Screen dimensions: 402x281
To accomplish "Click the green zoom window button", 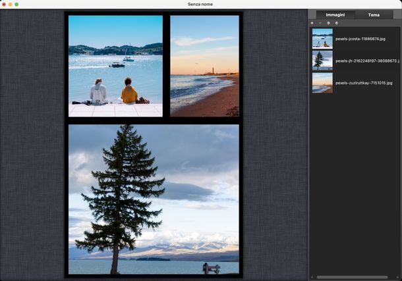I will [x=16, y=5].
